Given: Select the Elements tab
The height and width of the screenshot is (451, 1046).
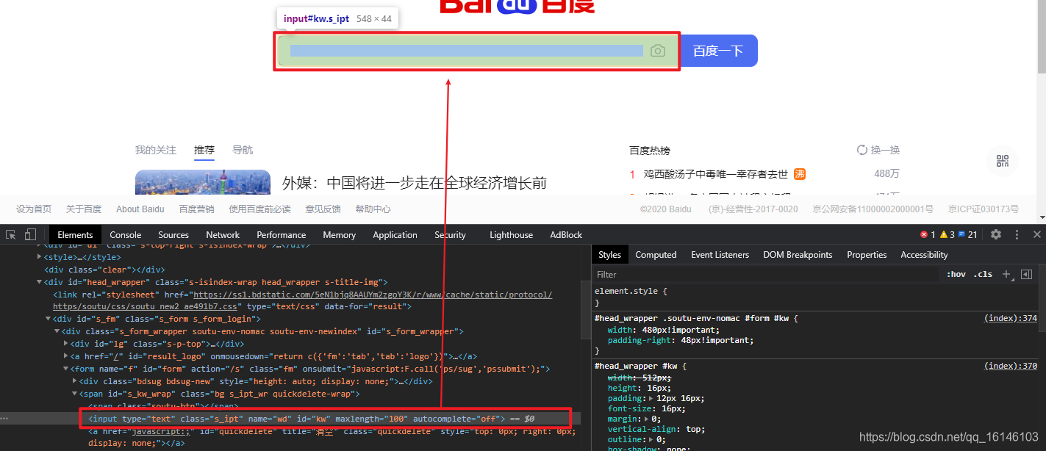Looking at the screenshot, I should point(75,235).
